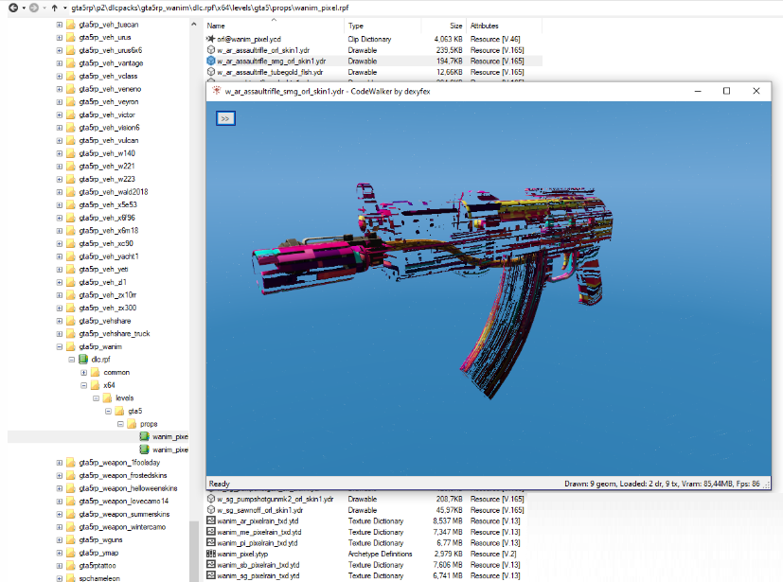Click the wanim_sg_pixelrain_txd.ytd texture icon
The width and height of the screenshot is (783, 582).
(x=211, y=575)
